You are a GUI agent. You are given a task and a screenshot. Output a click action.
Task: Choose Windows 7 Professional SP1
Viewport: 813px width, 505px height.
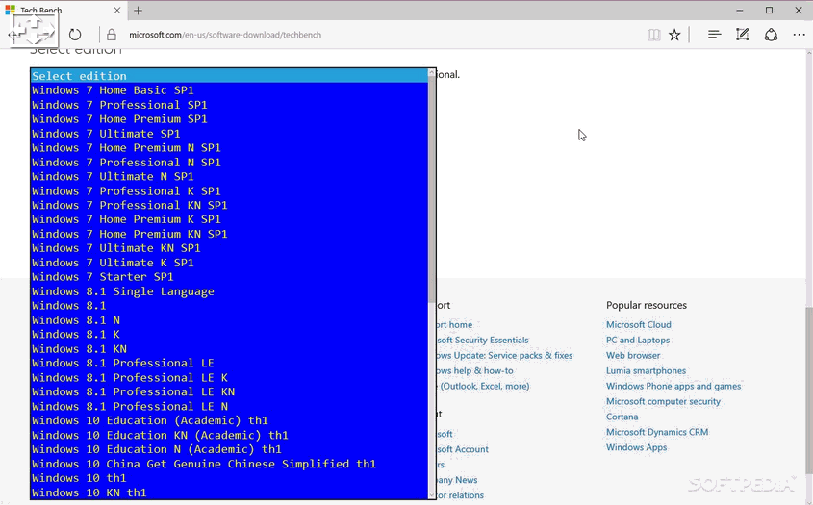[229, 105]
